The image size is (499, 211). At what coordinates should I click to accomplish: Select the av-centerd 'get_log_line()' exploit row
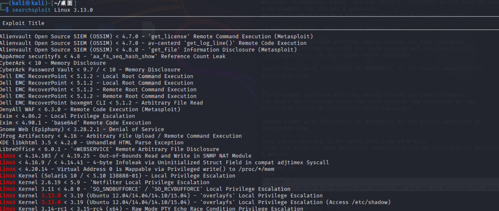pos(153,43)
